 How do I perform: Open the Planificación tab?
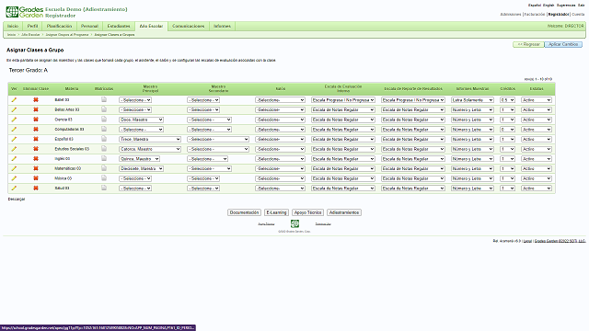[59, 27]
